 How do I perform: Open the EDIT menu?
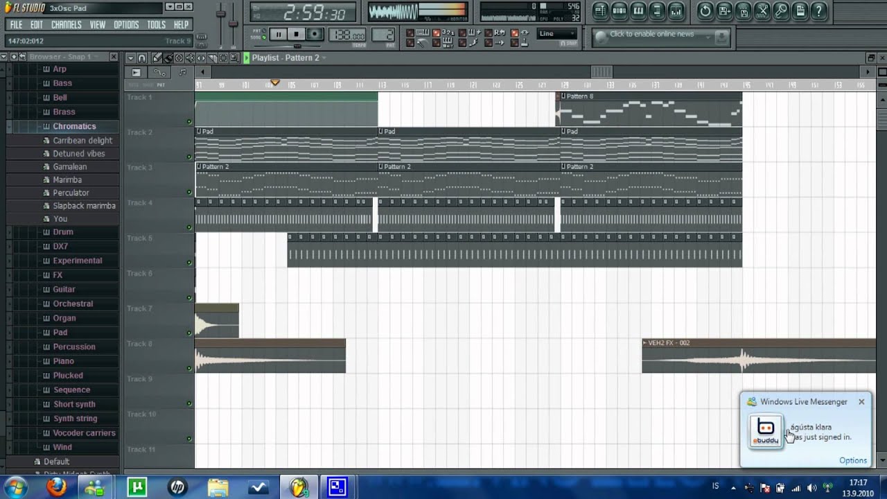click(x=36, y=25)
